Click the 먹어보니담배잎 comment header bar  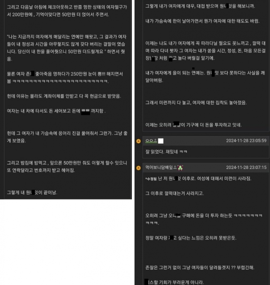[206, 167]
